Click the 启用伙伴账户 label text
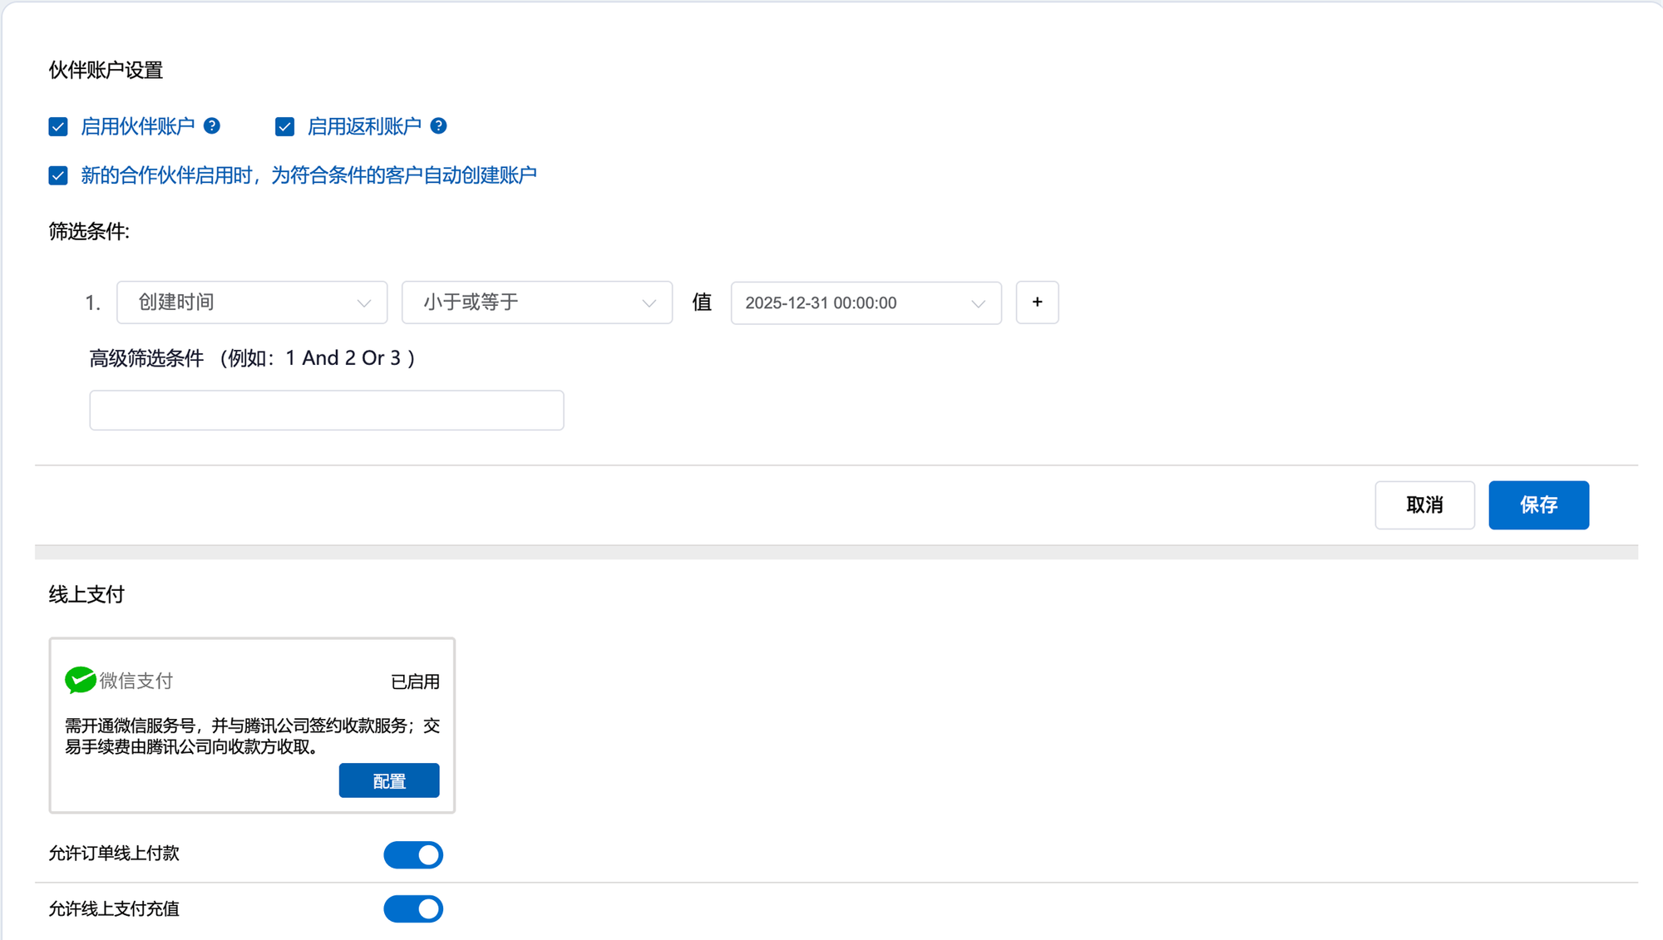This screenshot has width=1663, height=940. point(137,126)
